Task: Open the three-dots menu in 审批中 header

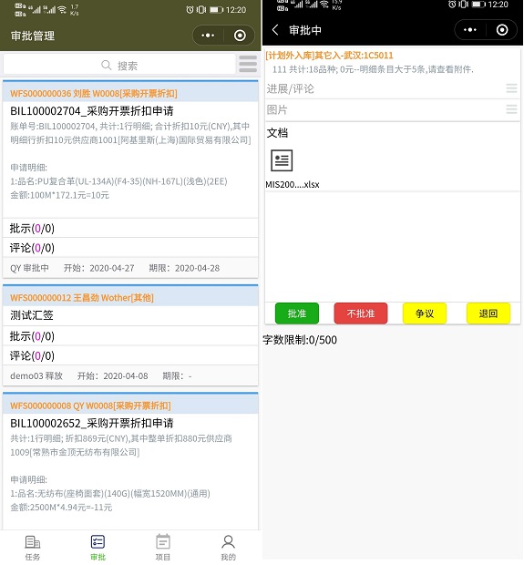Action: [x=470, y=30]
